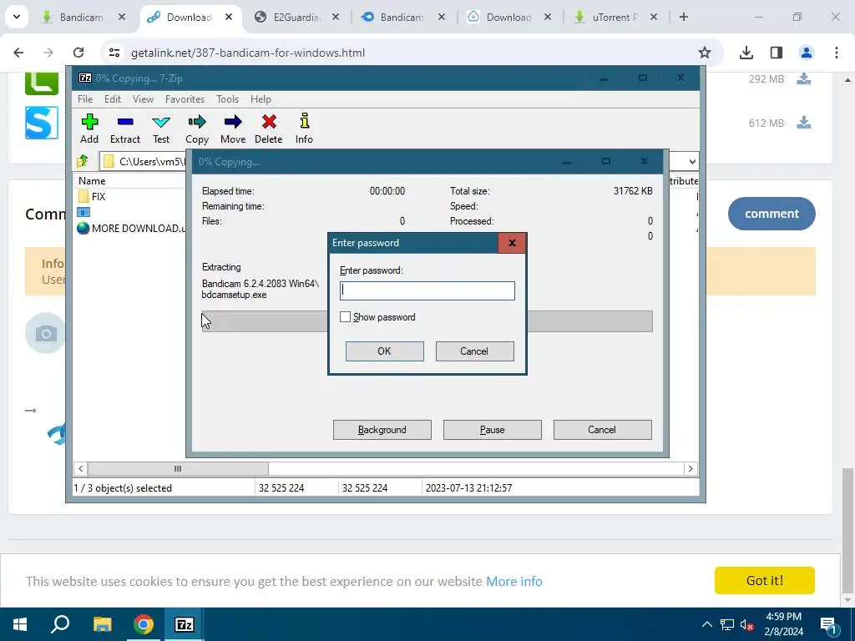Click download icon beside 612 MB
Image resolution: width=855 pixels, height=641 pixels.
pyautogui.click(x=804, y=123)
